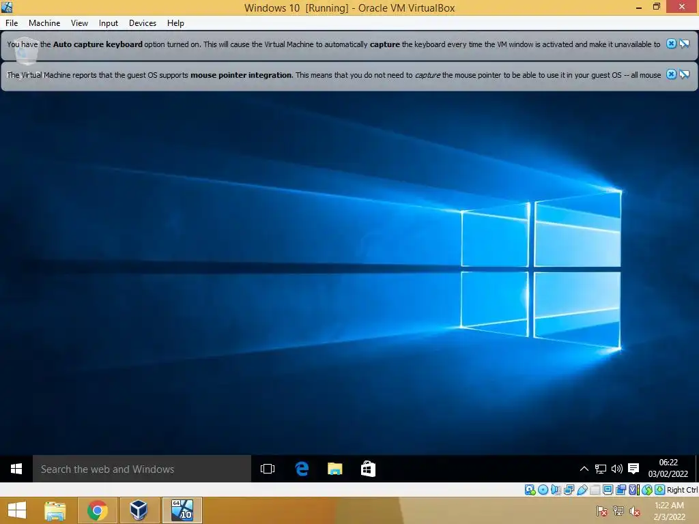Open the Input menu
This screenshot has width=699, height=524.
click(109, 23)
